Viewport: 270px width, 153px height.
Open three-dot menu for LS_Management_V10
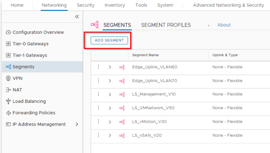pyautogui.click(x=98, y=94)
